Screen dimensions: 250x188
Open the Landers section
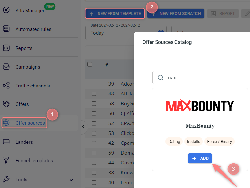pyautogui.click(x=24, y=142)
